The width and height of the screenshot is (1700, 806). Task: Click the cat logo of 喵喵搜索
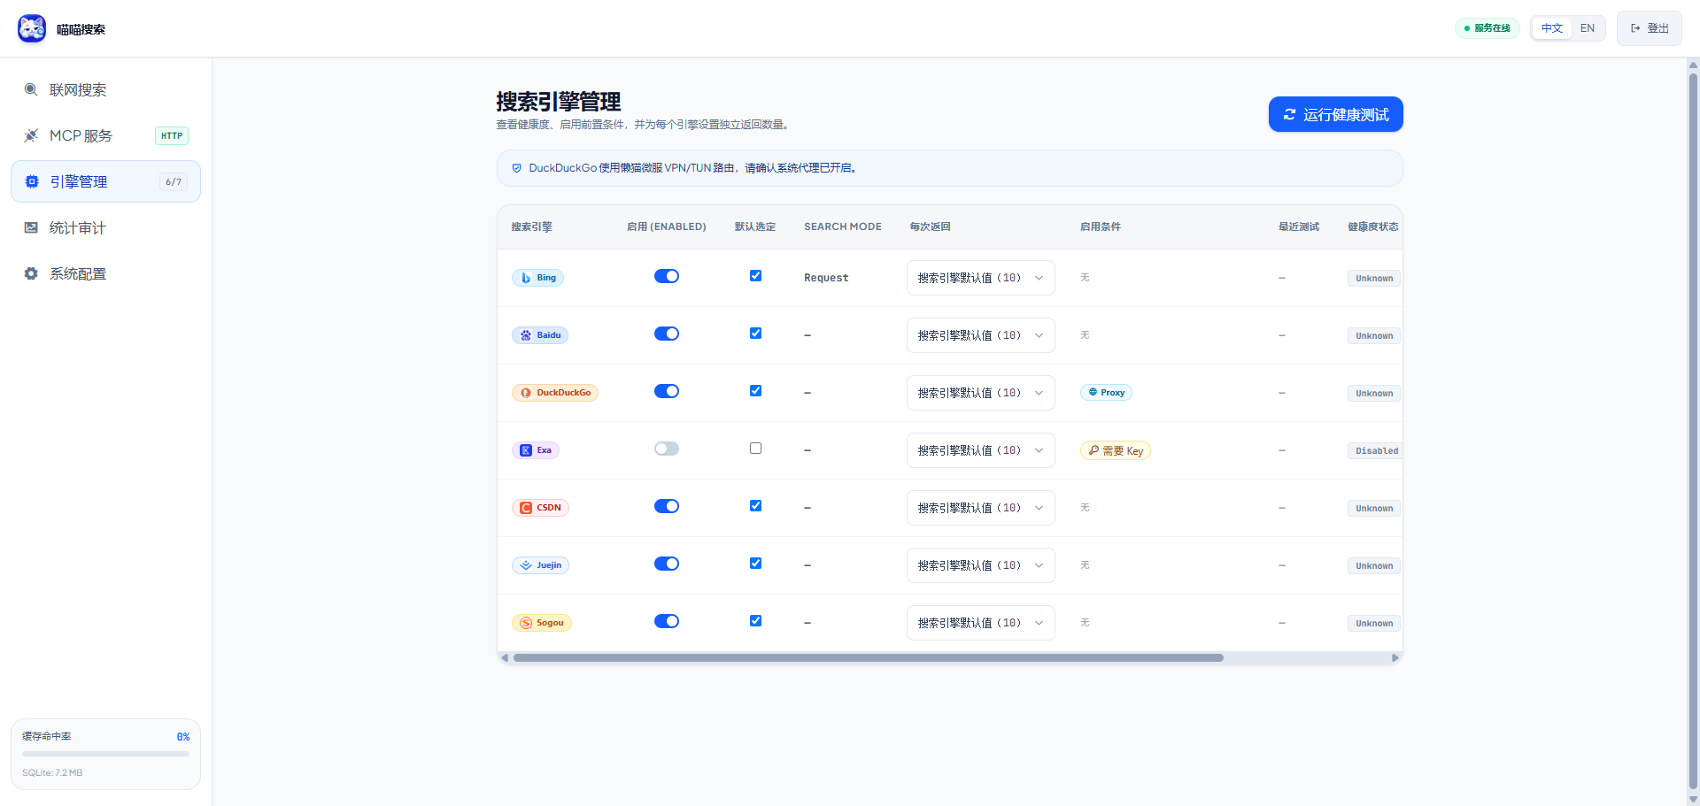pos(32,28)
